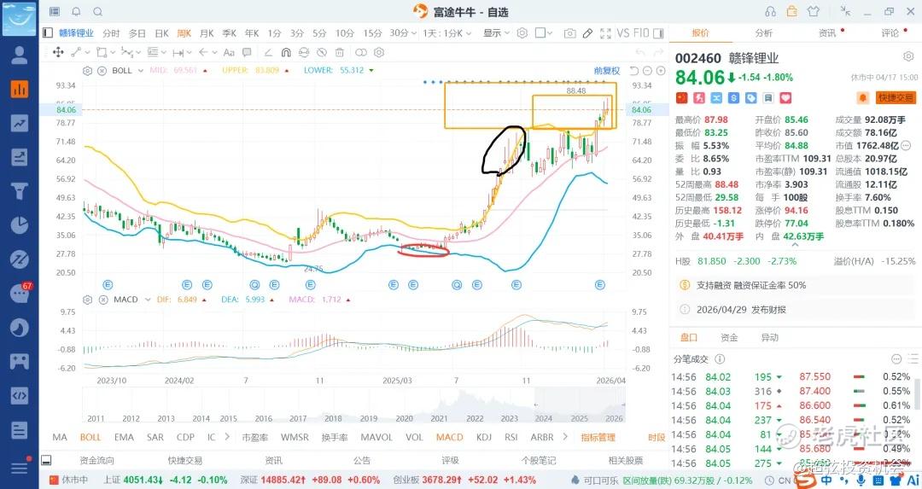Click the search magnifier in title bar
922x489 pixels.
tap(98, 12)
